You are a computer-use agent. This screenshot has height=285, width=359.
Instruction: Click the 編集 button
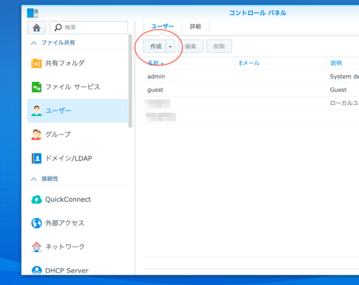190,47
